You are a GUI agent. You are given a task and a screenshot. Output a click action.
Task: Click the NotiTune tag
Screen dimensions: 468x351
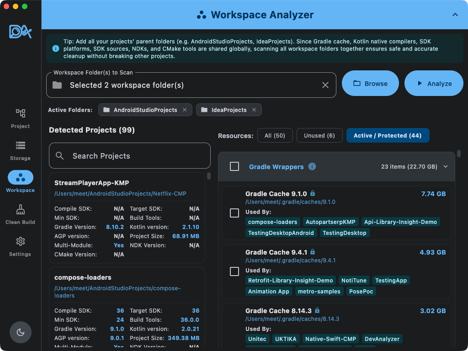354,281
